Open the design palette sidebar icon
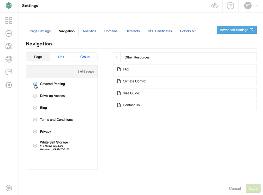 click(9, 46)
